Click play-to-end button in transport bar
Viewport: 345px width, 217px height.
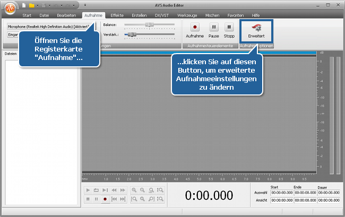(105, 190)
